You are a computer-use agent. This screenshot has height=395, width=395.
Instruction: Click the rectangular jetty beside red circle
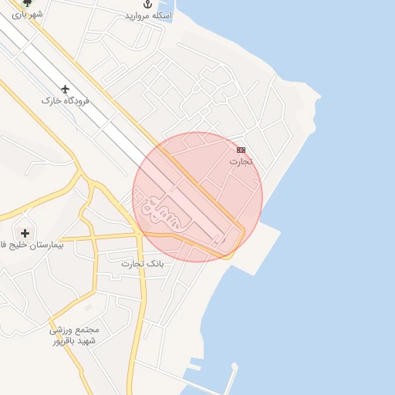pos(257,247)
